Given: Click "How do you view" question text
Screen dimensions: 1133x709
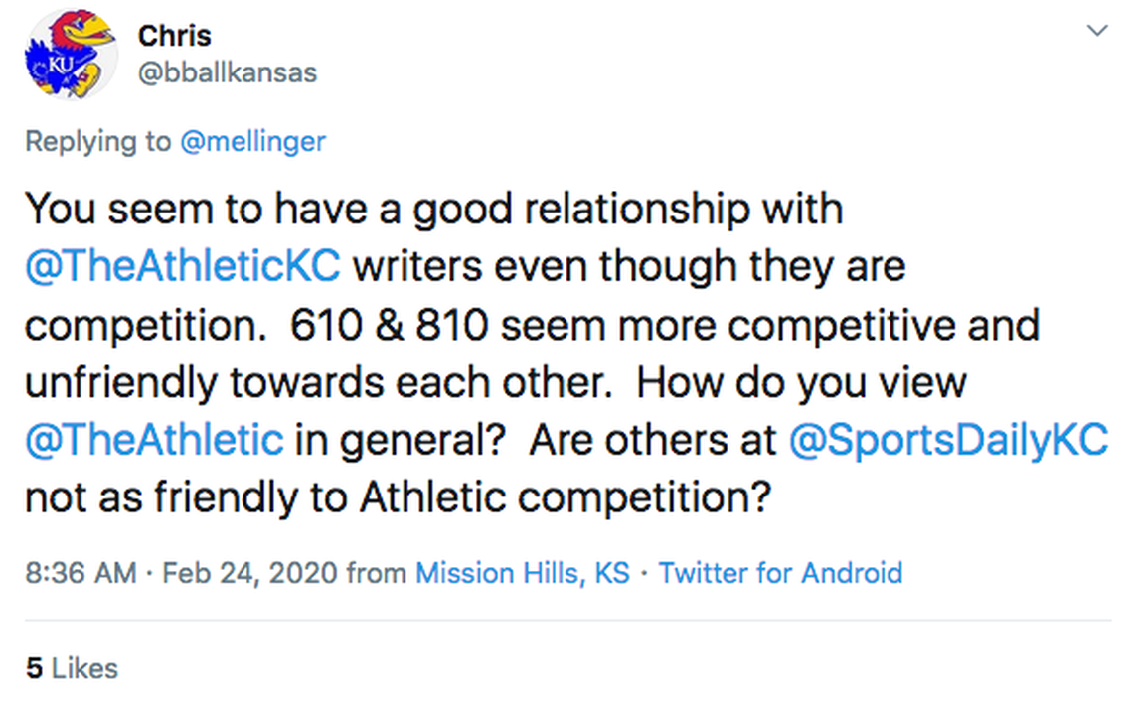Looking at the screenshot, I should click(801, 382).
